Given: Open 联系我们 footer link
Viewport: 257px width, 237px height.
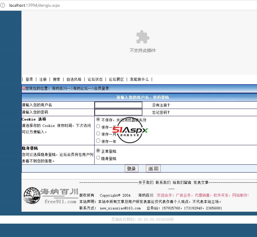Looking at the screenshot, I should (x=163, y=182).
